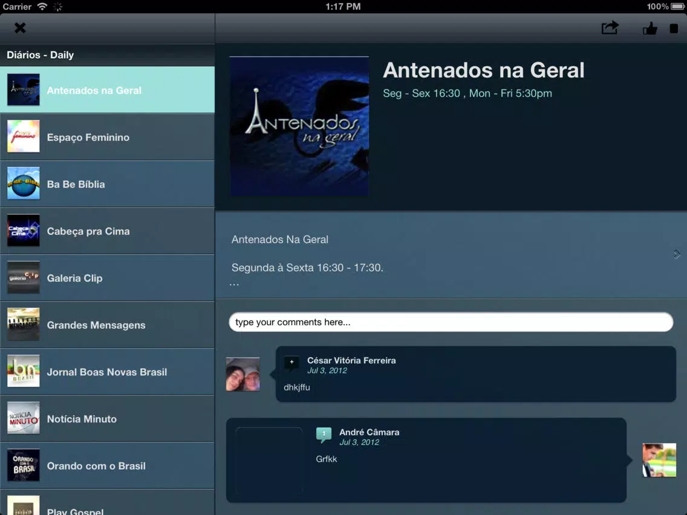The height and width of the screenshot is (515, 687).
Task: Open Jornal Boas Novas Brasil
Action: [x=108, y=372]
